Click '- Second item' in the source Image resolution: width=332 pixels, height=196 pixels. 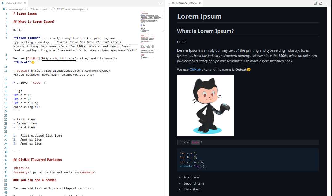[x=25, y=123]
